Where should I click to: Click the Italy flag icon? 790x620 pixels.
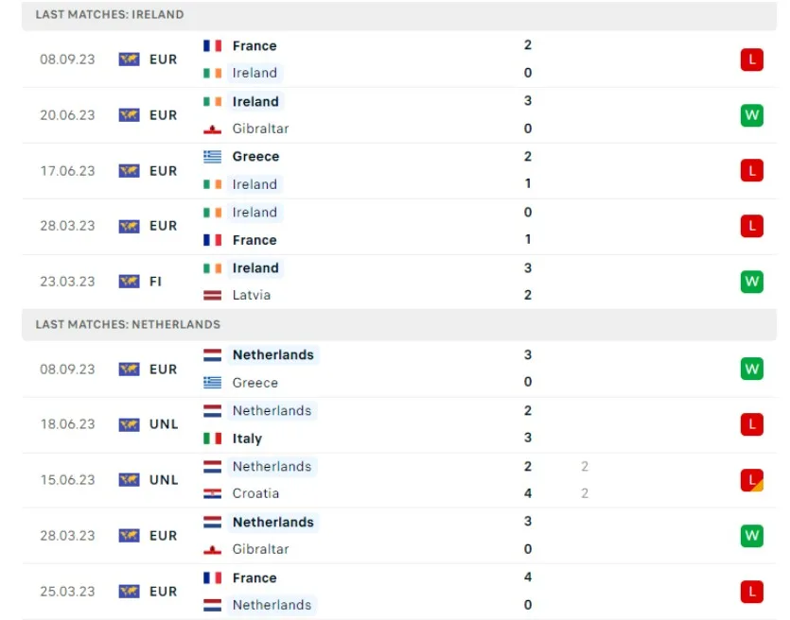(x=212, y=439)
